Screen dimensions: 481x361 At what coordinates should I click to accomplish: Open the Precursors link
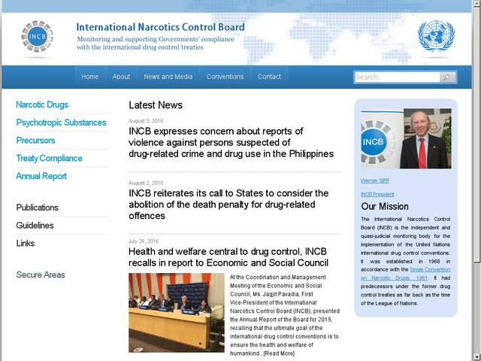(35, 141)
